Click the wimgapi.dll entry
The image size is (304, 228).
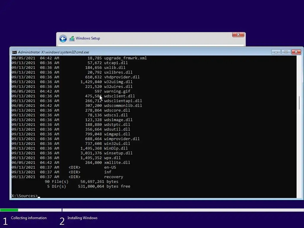[117, 134]
